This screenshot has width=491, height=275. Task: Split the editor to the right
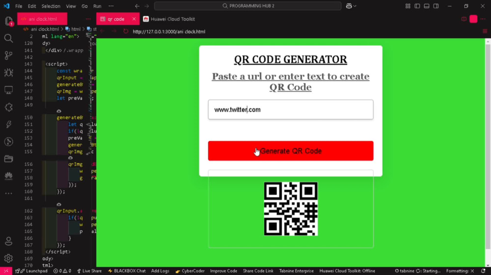click(x=464, y=19)
